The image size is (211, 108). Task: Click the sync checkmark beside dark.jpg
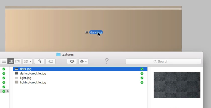click(x=142, y=69)
